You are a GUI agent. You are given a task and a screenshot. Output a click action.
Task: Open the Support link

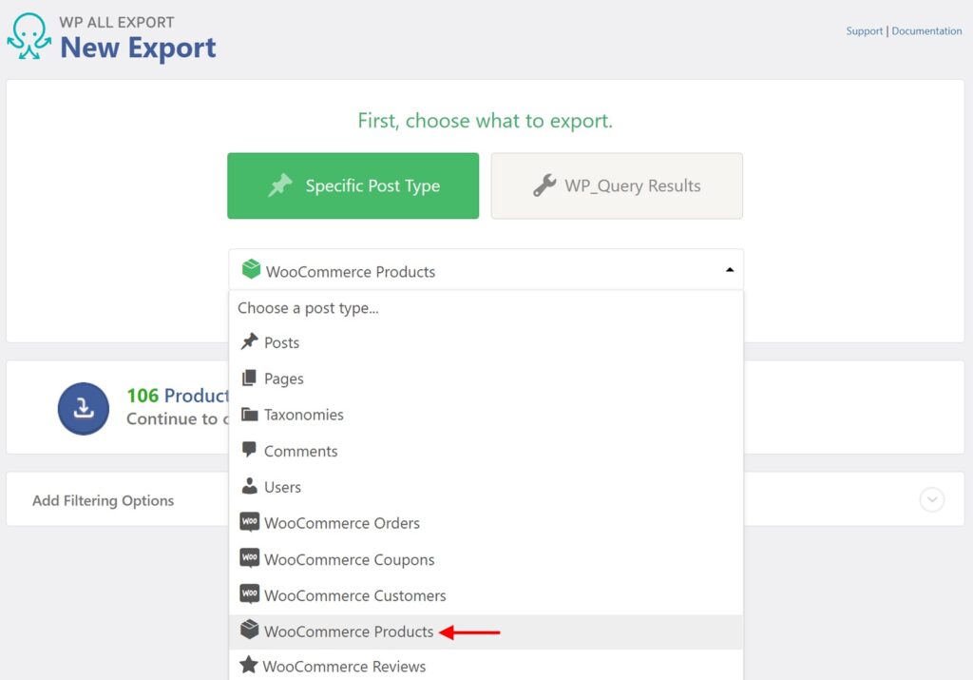[864, 31]
